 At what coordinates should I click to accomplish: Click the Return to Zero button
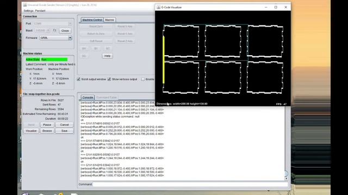coord(96,34)
